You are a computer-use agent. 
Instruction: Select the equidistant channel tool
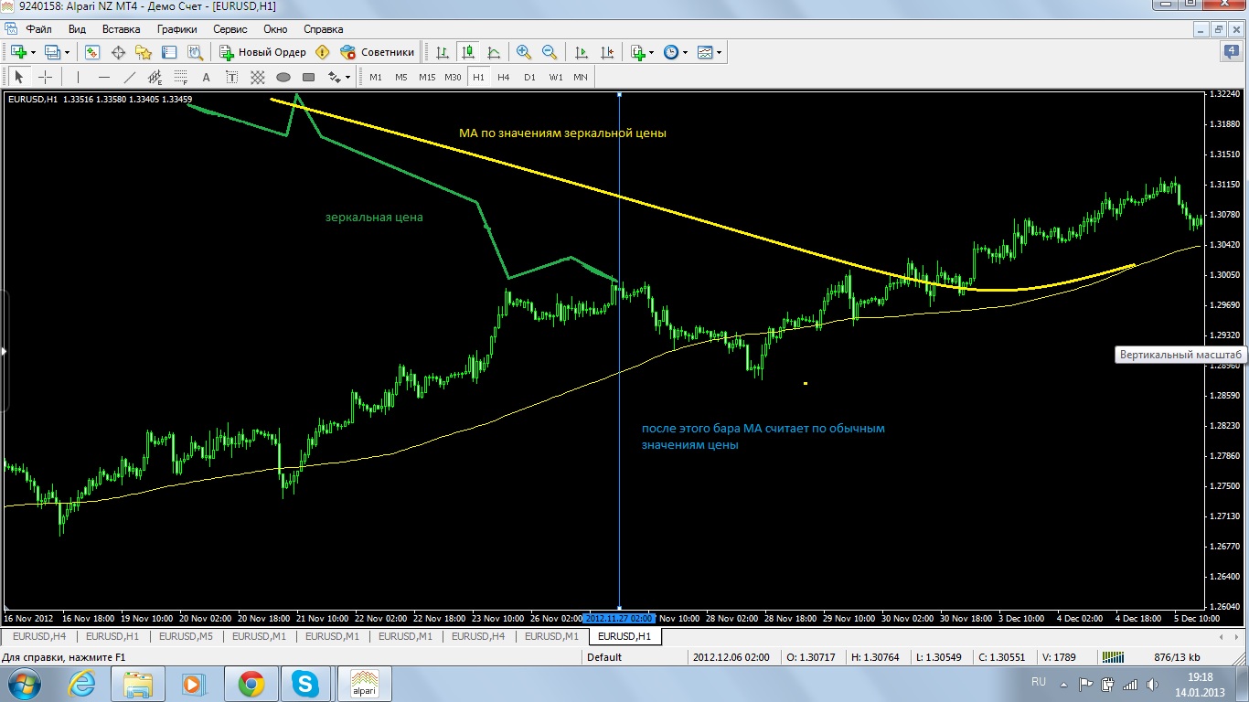click(x=155, y=77)
